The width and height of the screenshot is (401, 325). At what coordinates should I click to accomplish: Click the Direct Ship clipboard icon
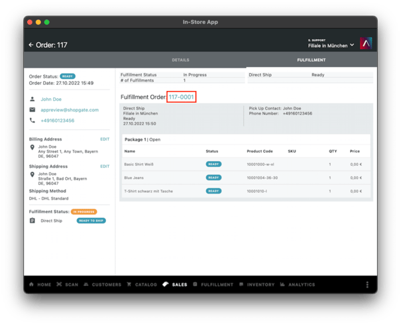(x=32, y=221)
